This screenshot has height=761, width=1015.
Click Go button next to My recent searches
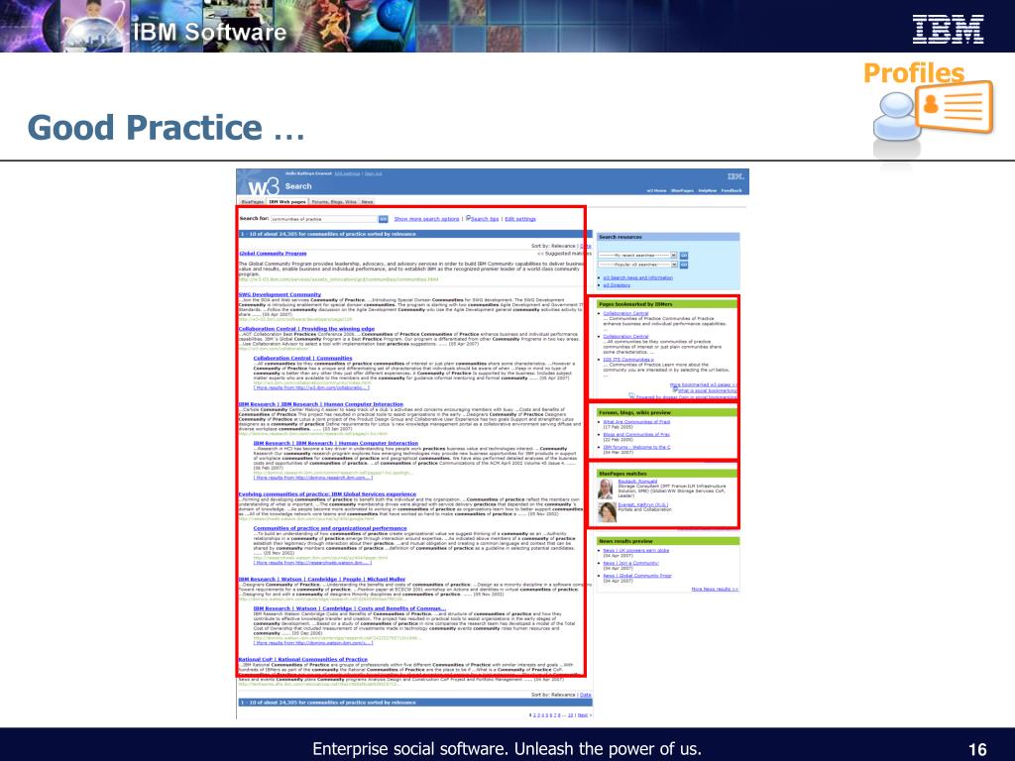pos(684,256)
